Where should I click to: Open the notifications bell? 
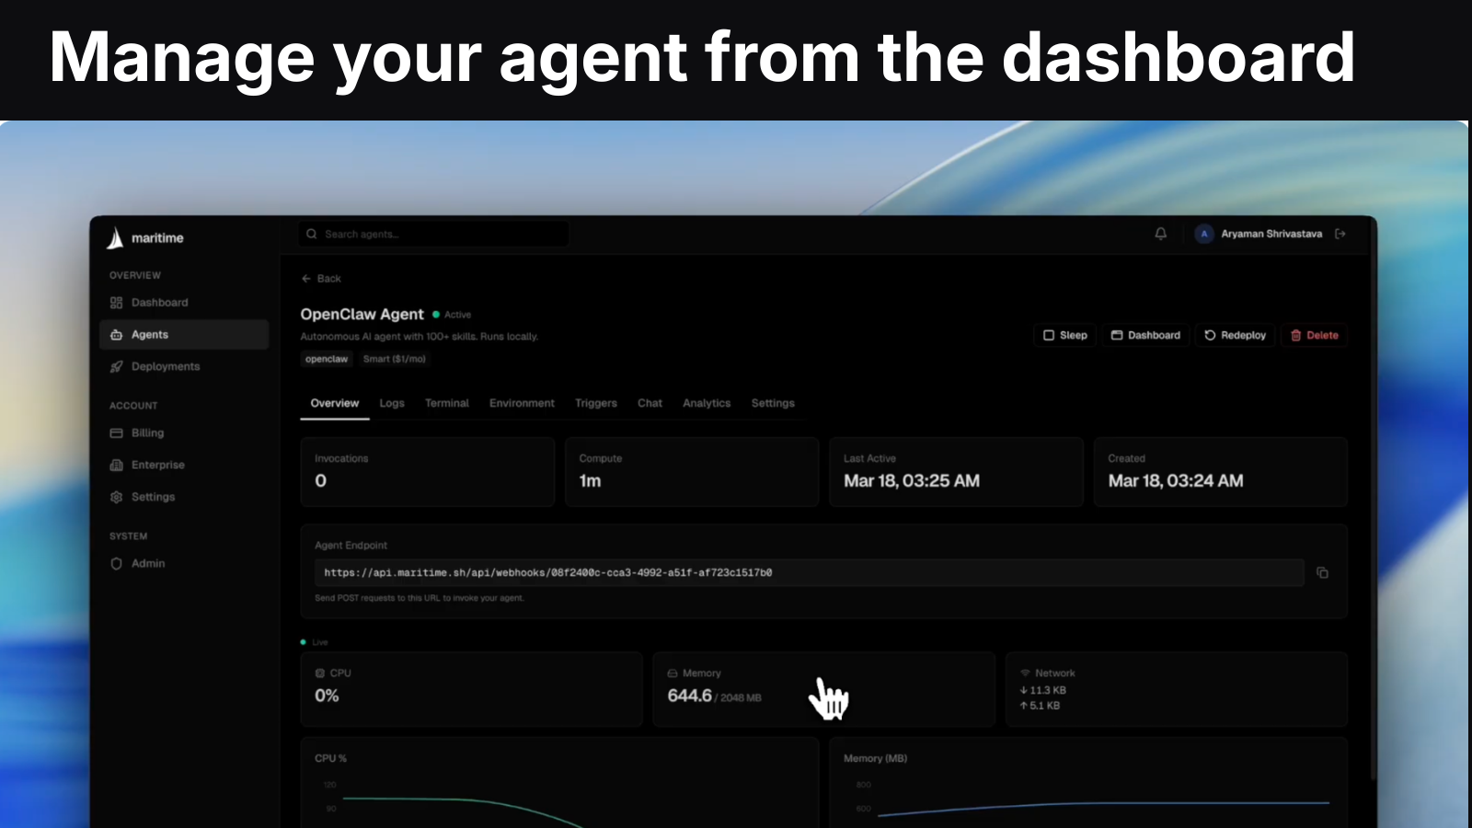(1160, 234)
